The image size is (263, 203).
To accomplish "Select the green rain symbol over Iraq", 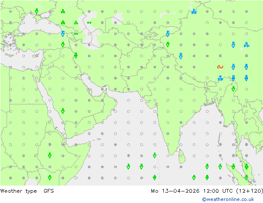I will [x=76, y=56].
